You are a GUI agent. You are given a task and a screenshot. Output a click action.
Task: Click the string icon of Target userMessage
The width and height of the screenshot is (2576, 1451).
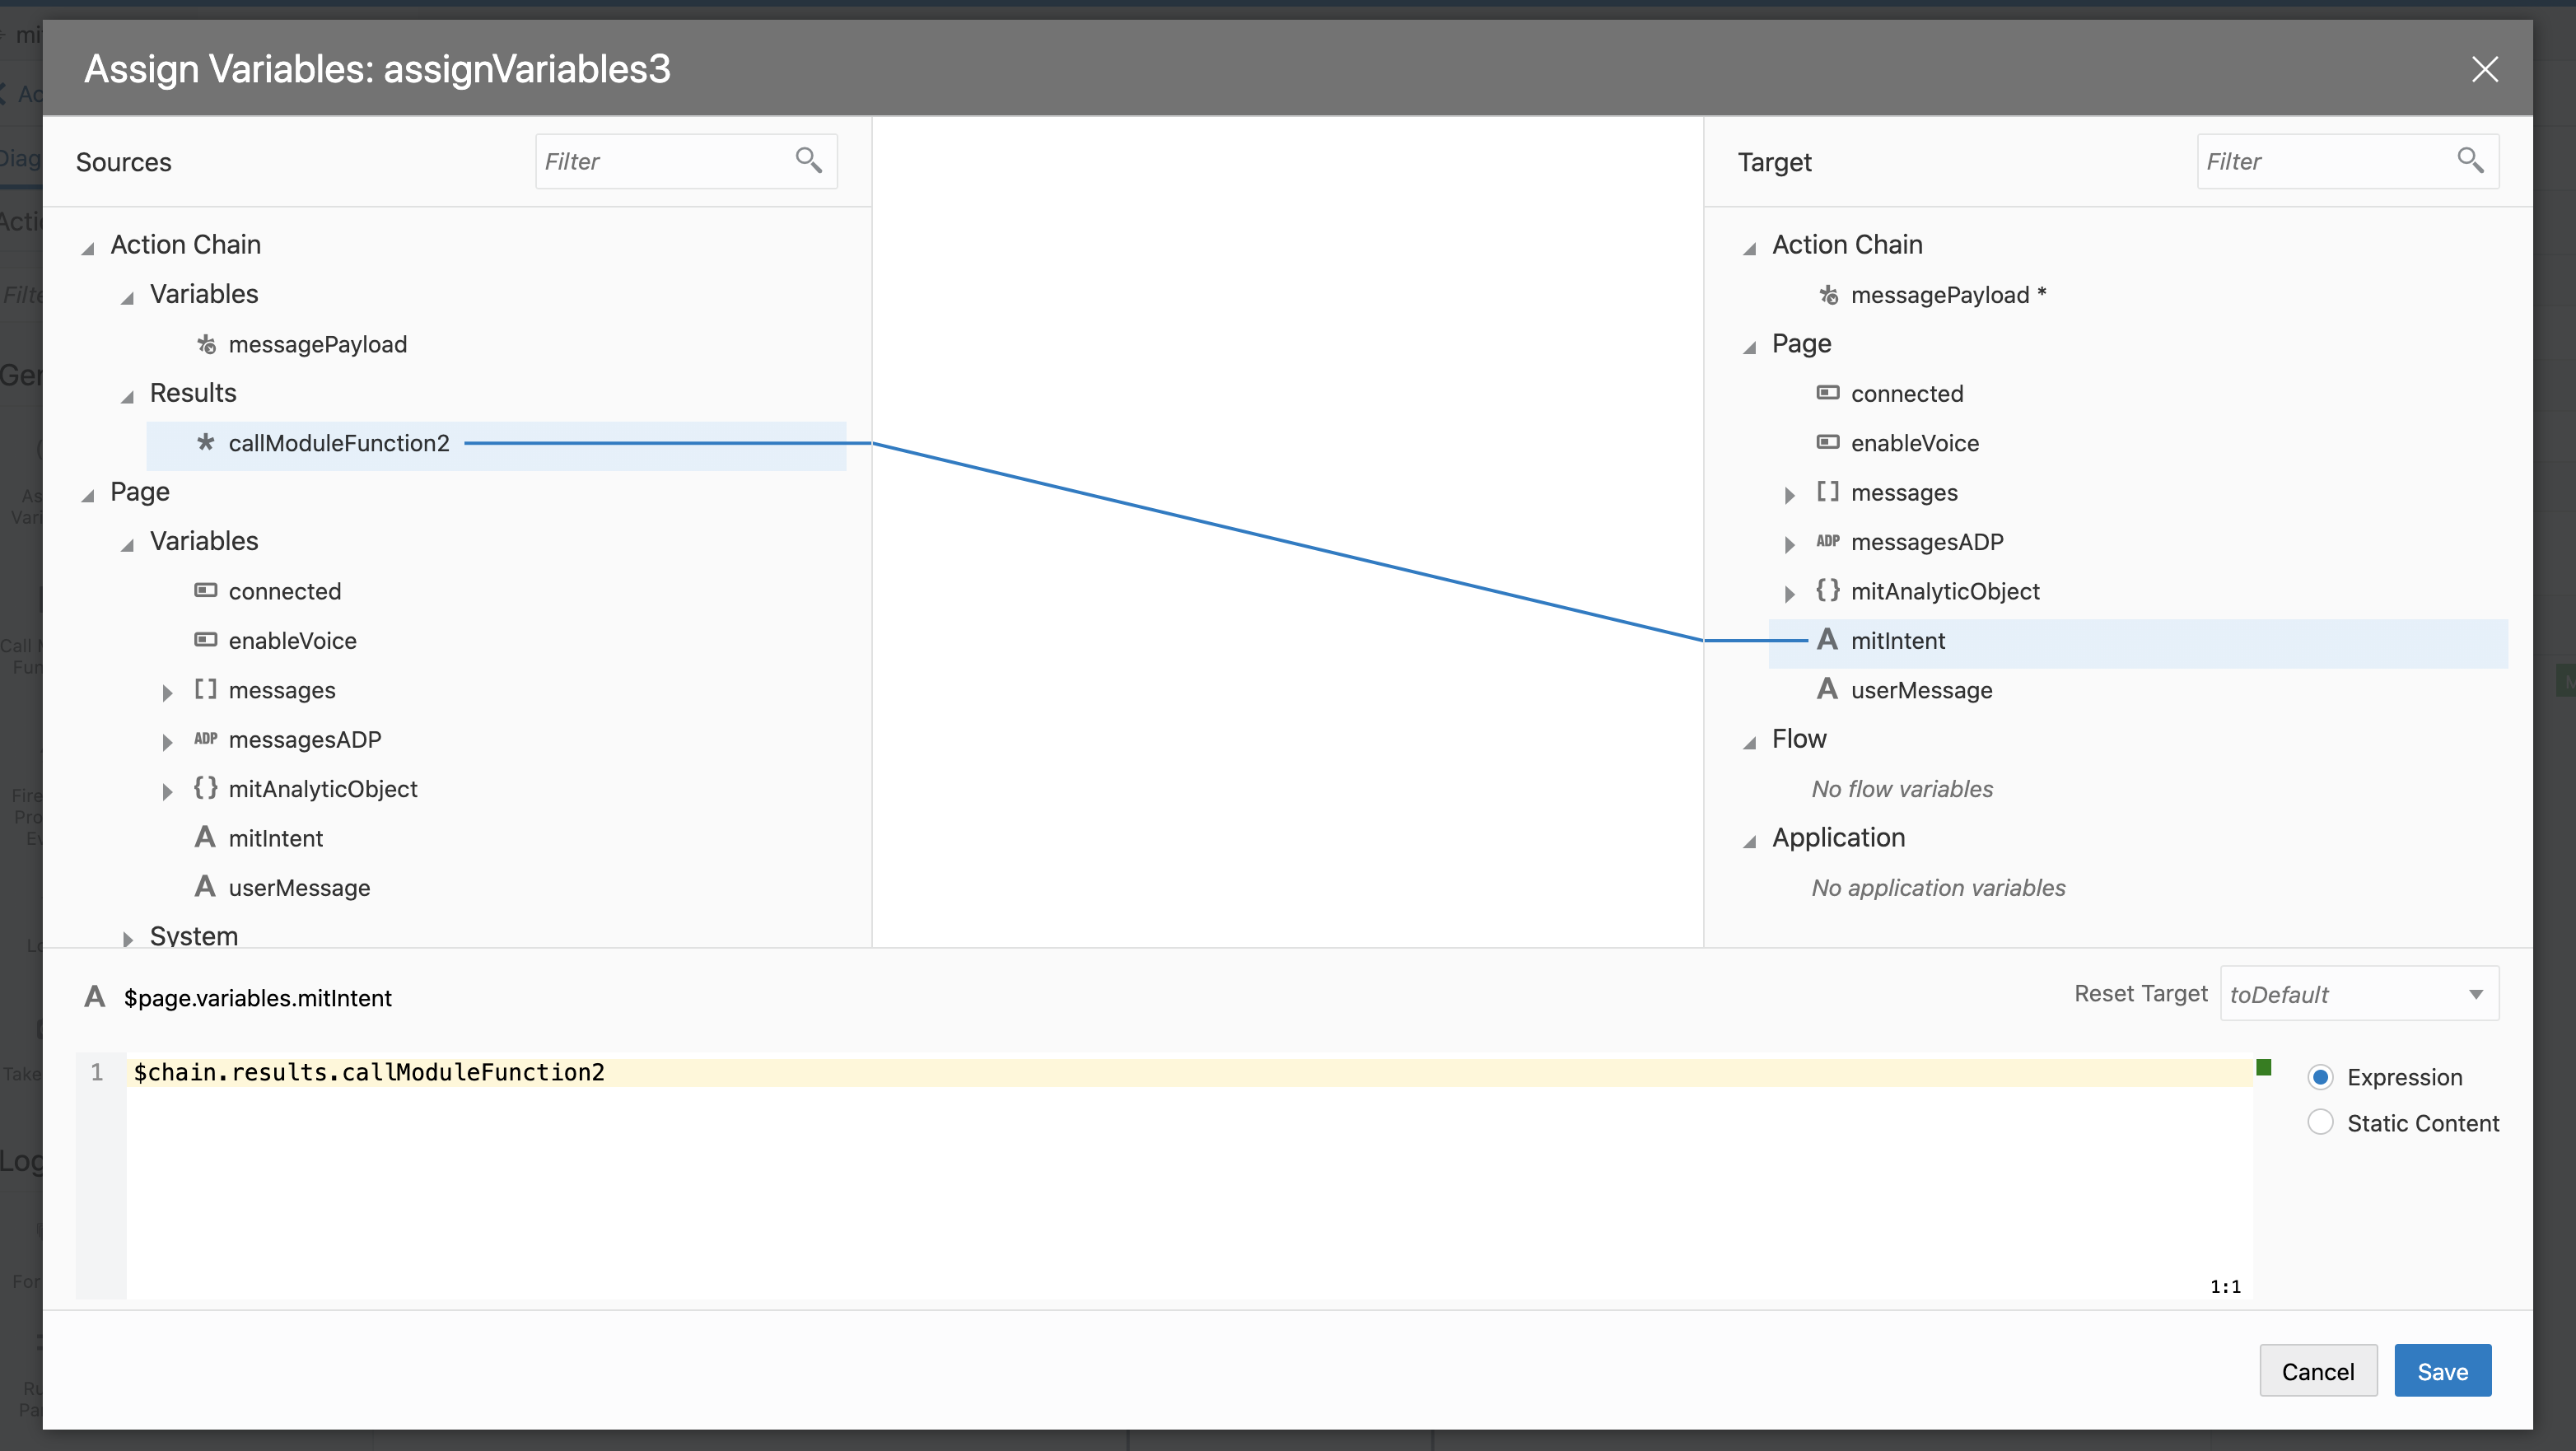pos(1827,689)
